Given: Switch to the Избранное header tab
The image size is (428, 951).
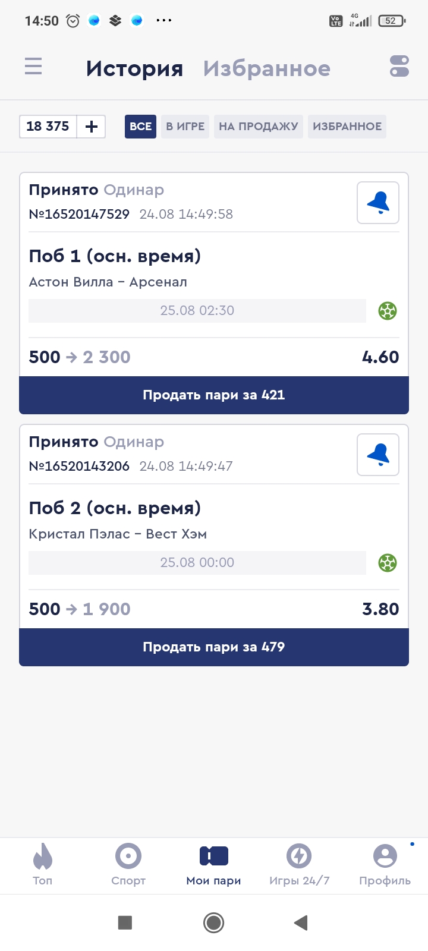Looking at the screenshot, I should coord(267,69).
